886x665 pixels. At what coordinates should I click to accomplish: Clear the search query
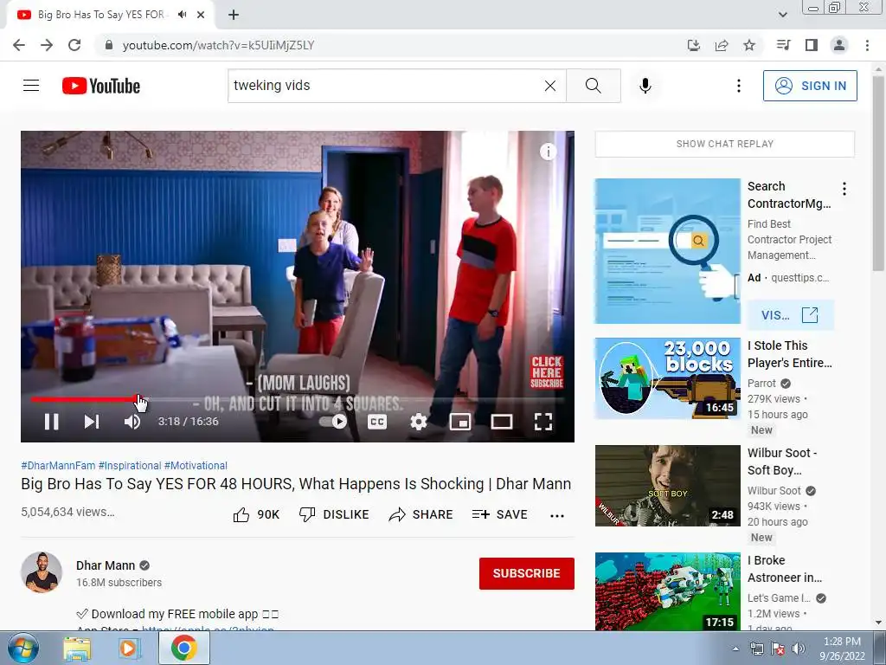point(549,86)
